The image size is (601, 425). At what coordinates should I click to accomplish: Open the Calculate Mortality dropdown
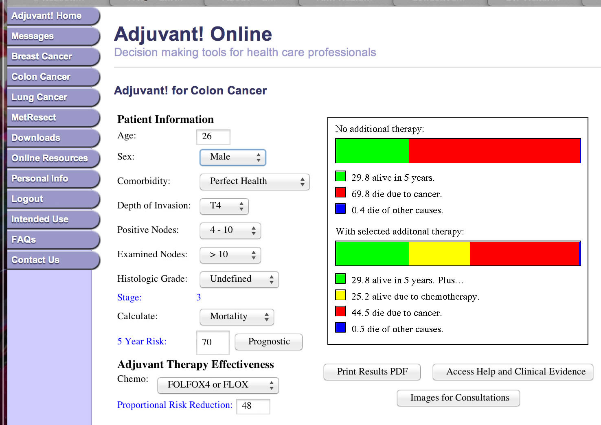pos(237,317)
